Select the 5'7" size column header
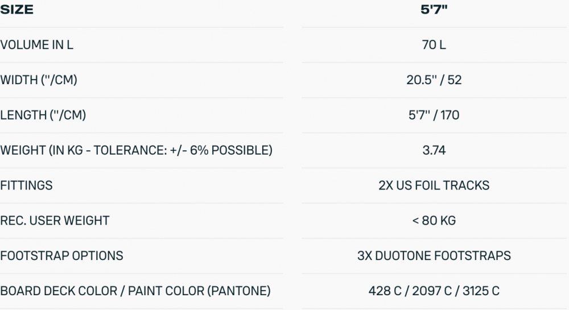Image resolution: width=569 pixels, height=310 pixels. [434, 10]
